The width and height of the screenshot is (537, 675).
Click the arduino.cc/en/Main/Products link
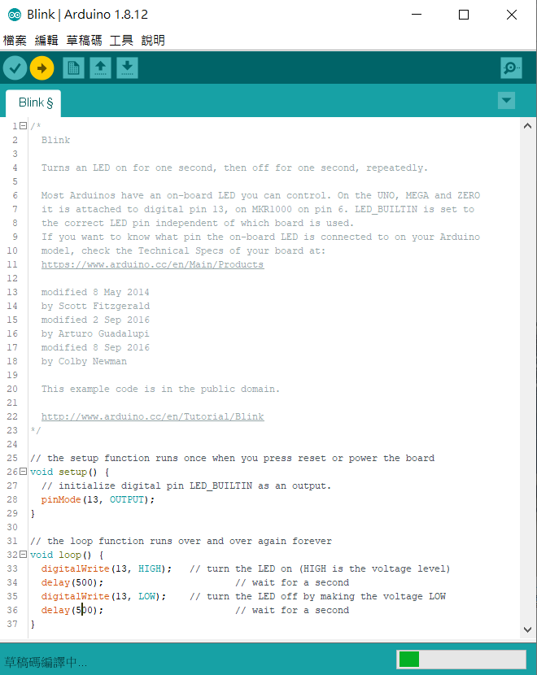(152, 264)
